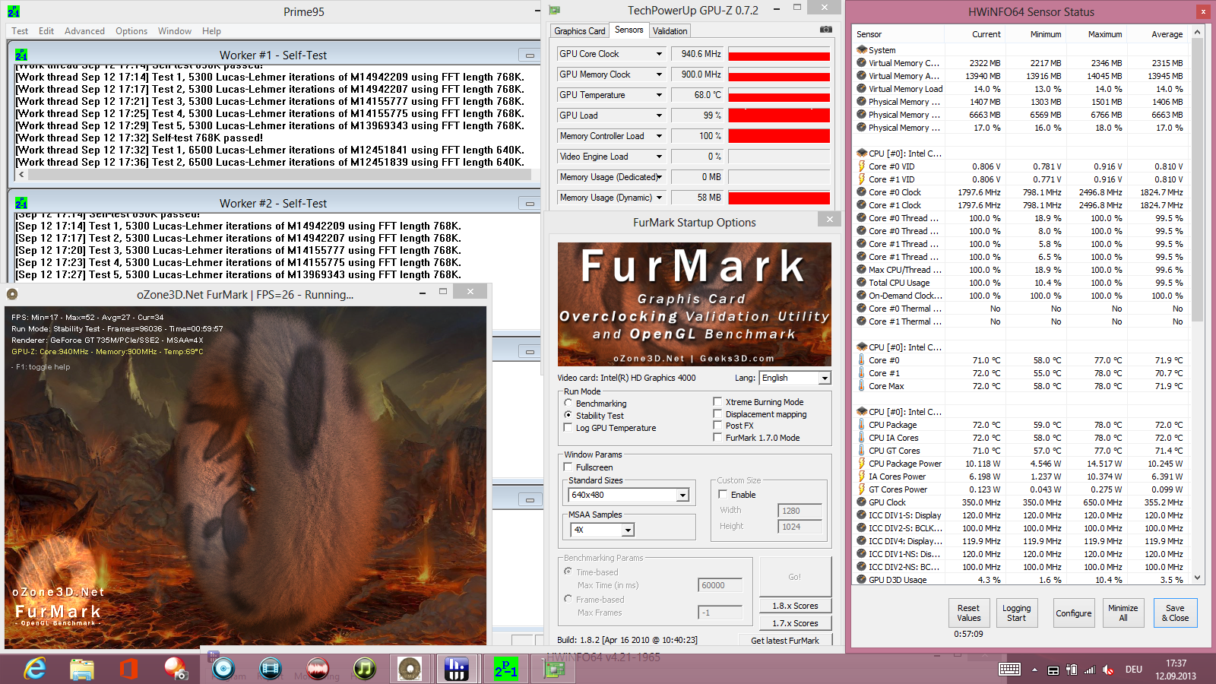Image resolution: width=1216 pixels, height=684 pixels.
Task: Switch to HWiNFO64 via its taskbar icon
Action: [457, 669]
